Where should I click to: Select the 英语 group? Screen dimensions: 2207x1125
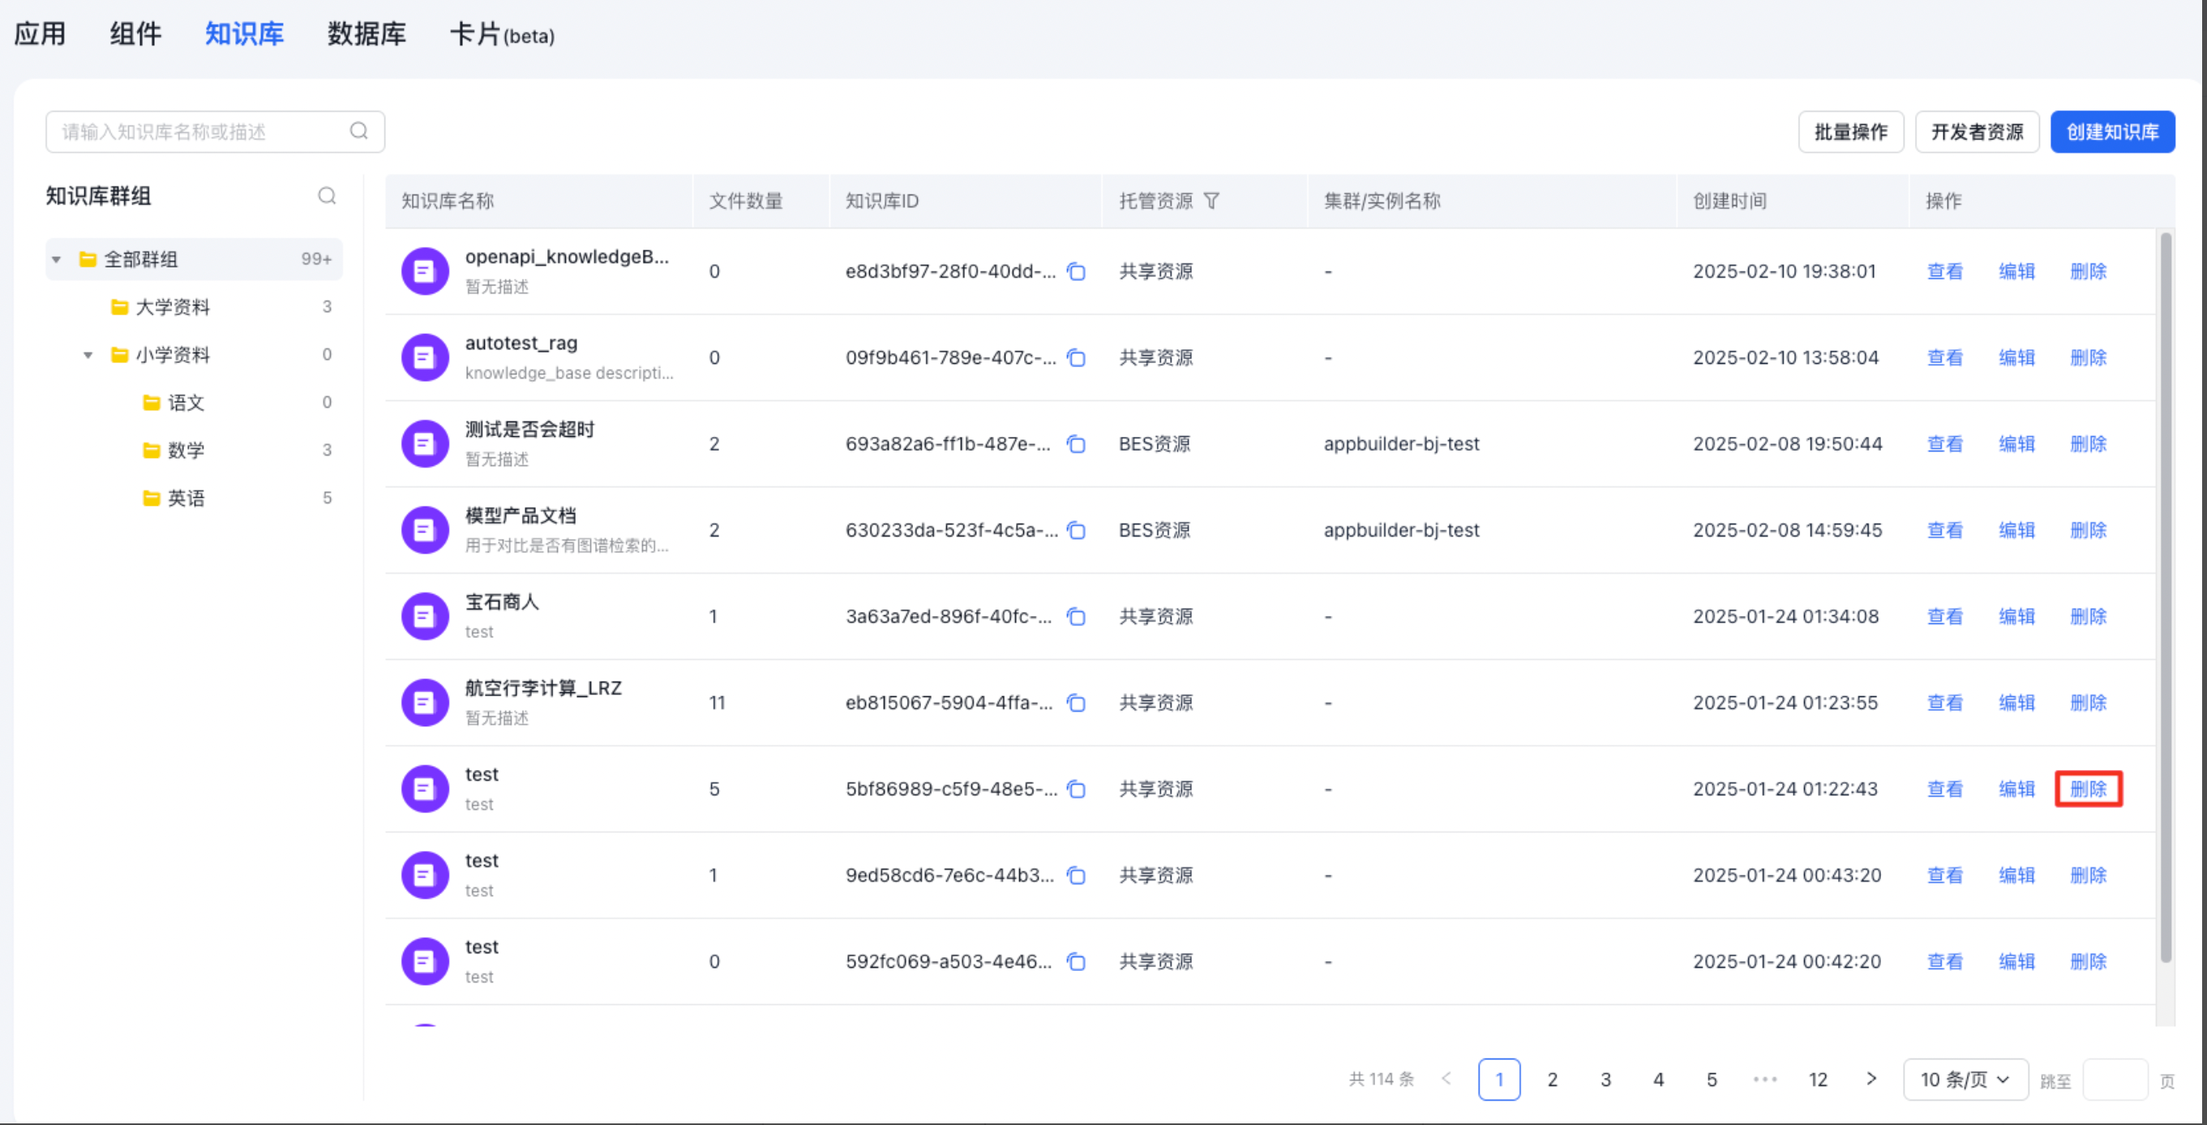click(195, 498)
